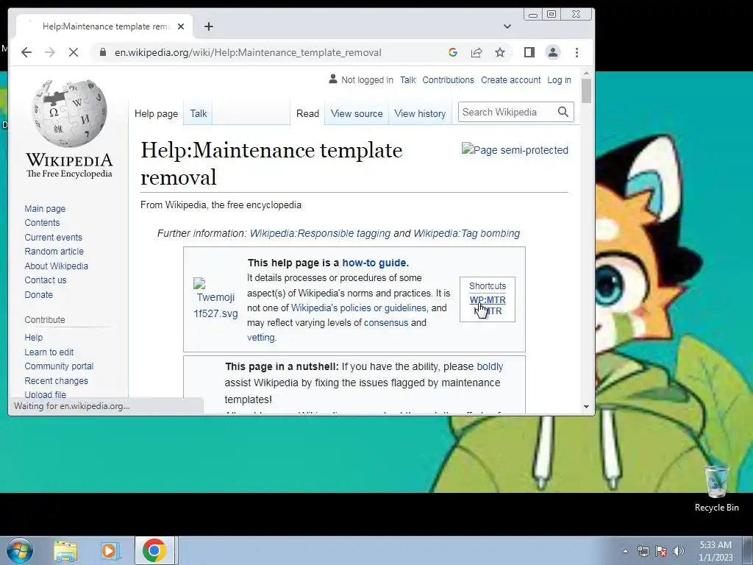The width and height of the screenshot is (753, 565).
Task: Open the View source tab
Action: click(x=357, y=114)
